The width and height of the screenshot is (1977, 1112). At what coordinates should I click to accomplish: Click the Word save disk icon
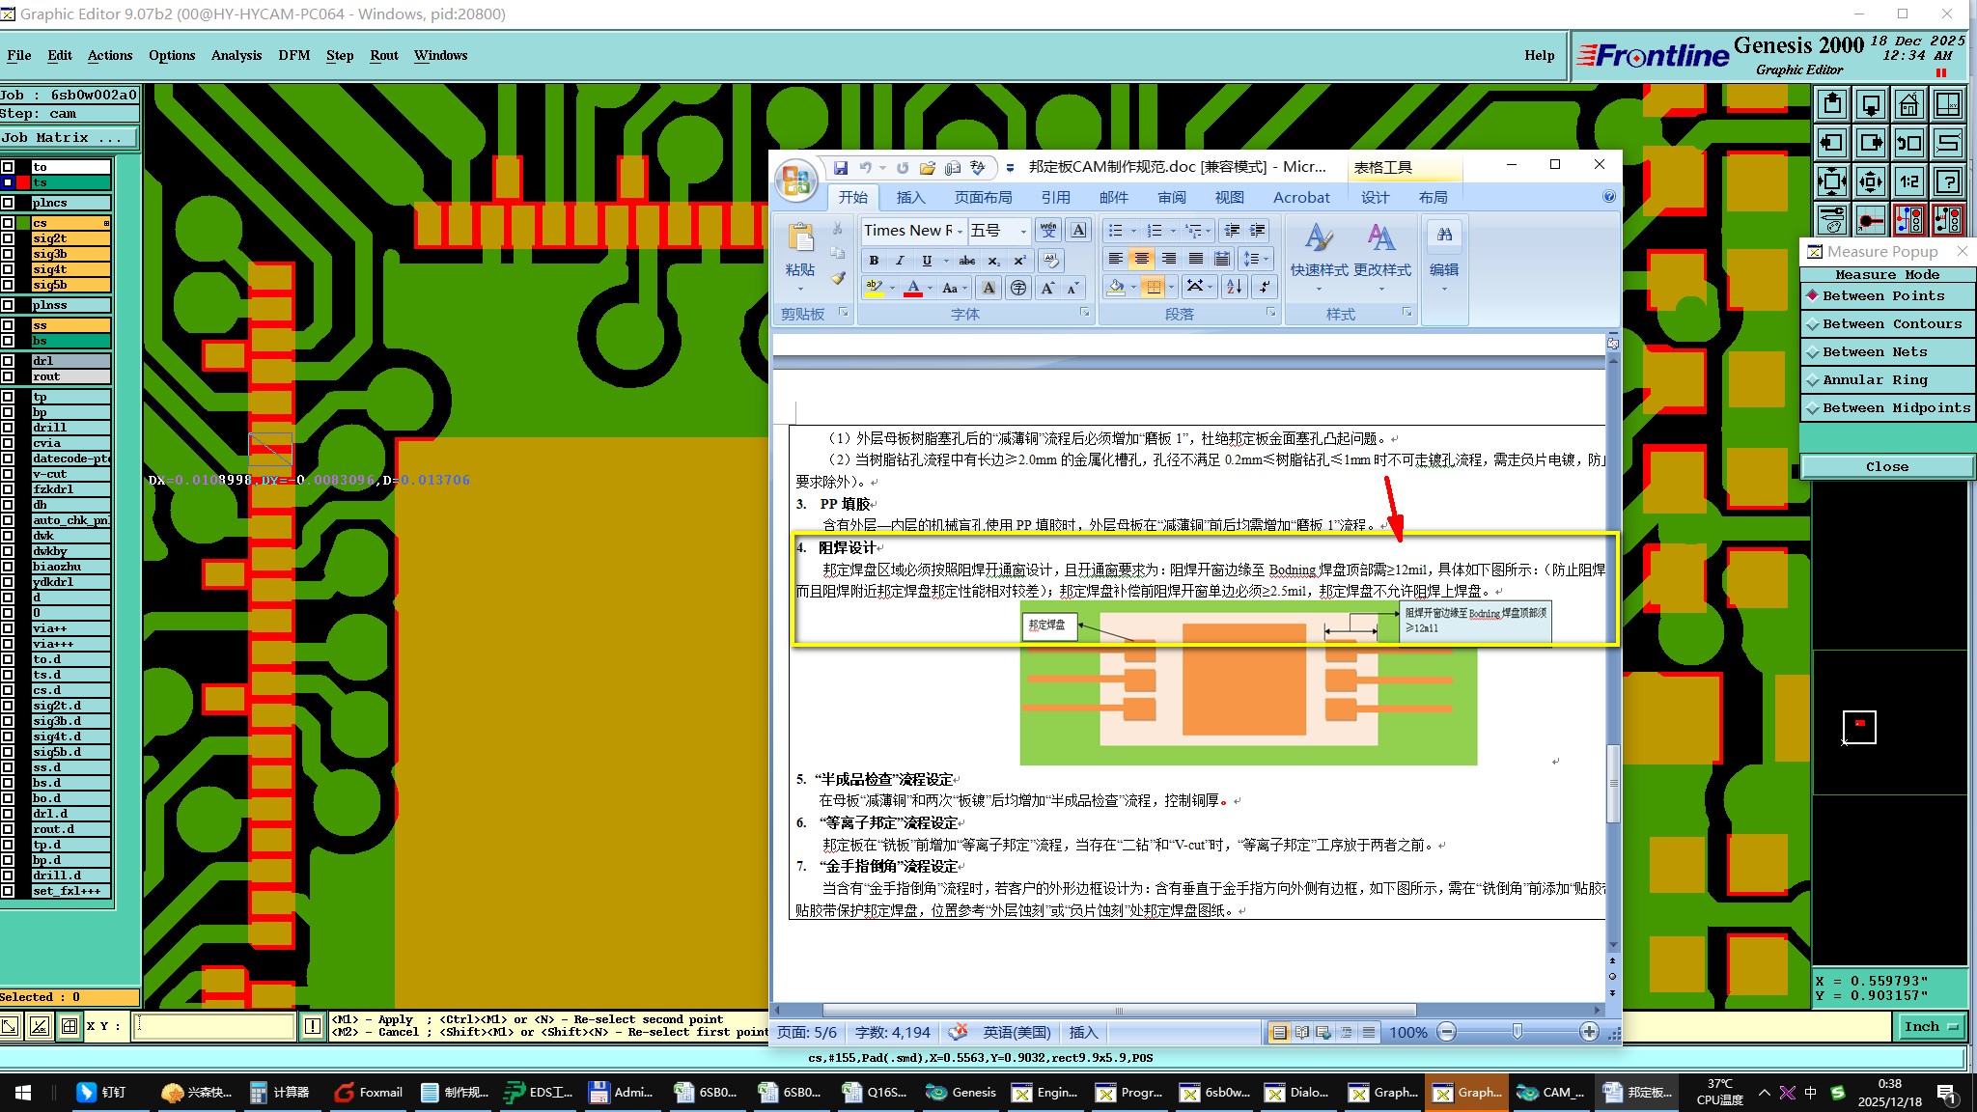[841, 168]
